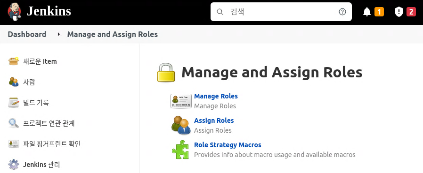Click the 프로젝트 연관 관계 magnifier icon
The height and width of the screenshot is (173, 423).
14,123
